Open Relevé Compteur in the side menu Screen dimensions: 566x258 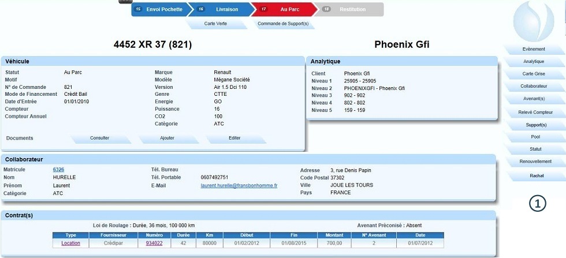[x=533, y=112]
